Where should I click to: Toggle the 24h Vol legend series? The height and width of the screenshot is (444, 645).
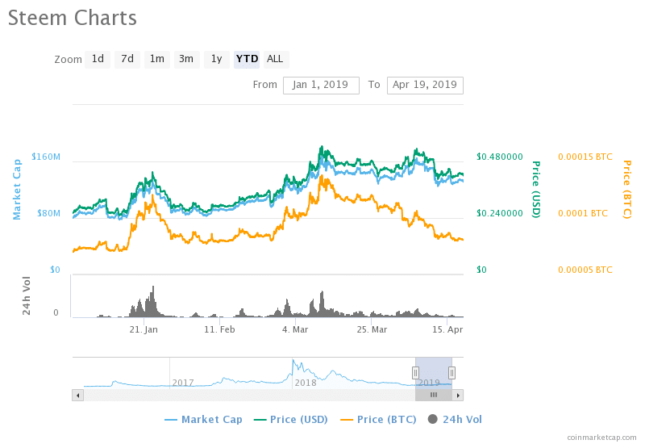[455, 420]
